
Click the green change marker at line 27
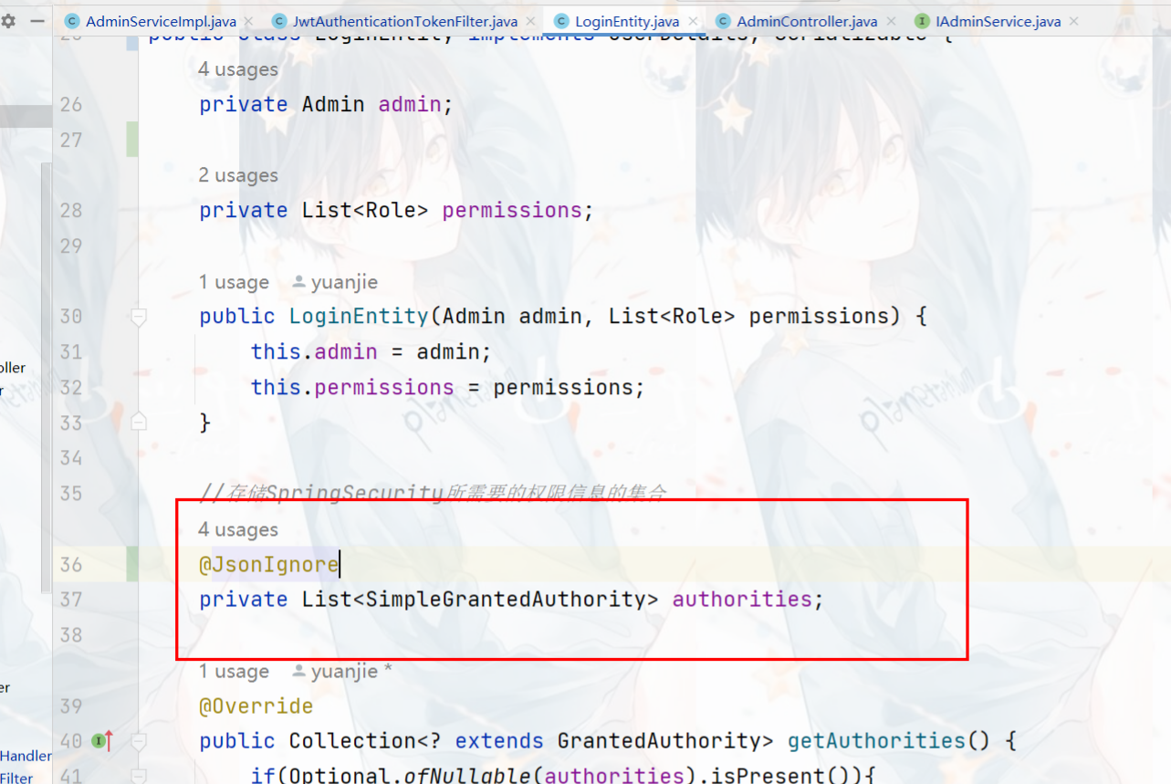(132, 140)
